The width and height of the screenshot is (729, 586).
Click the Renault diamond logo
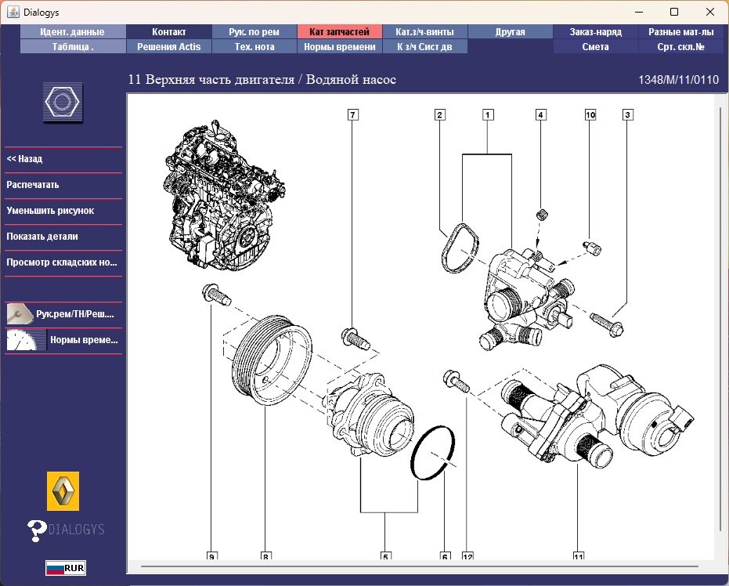[x=63, y=491]
